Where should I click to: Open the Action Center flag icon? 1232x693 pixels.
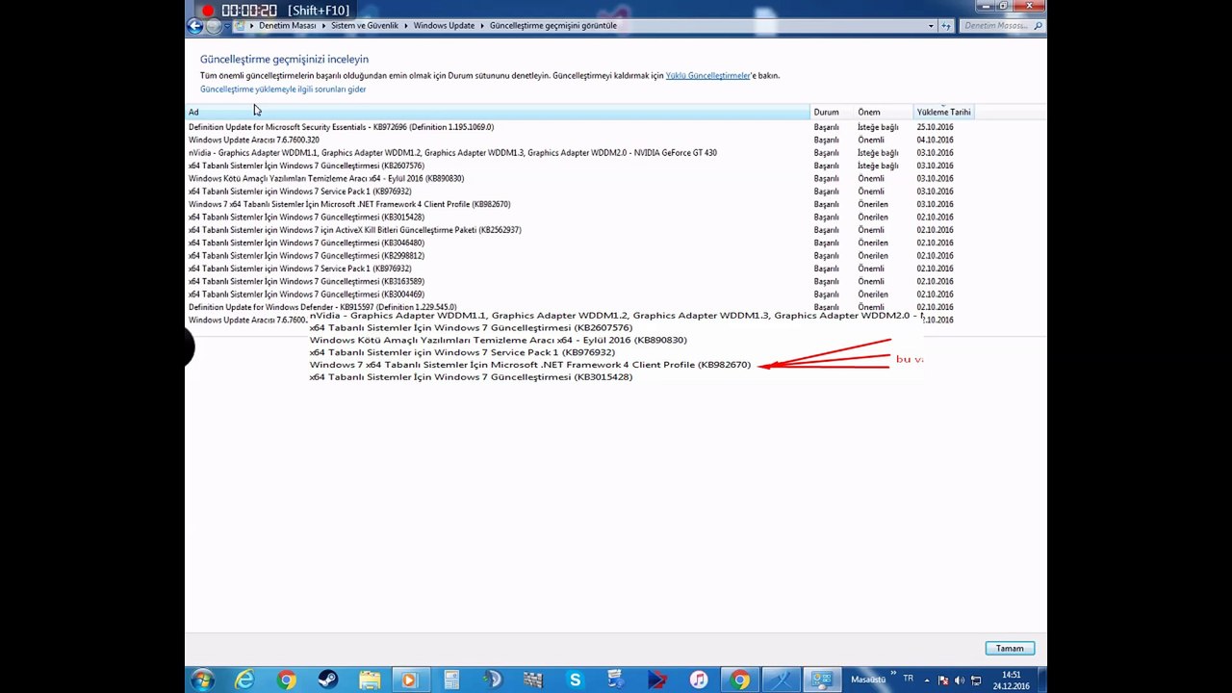click(943, 680)
